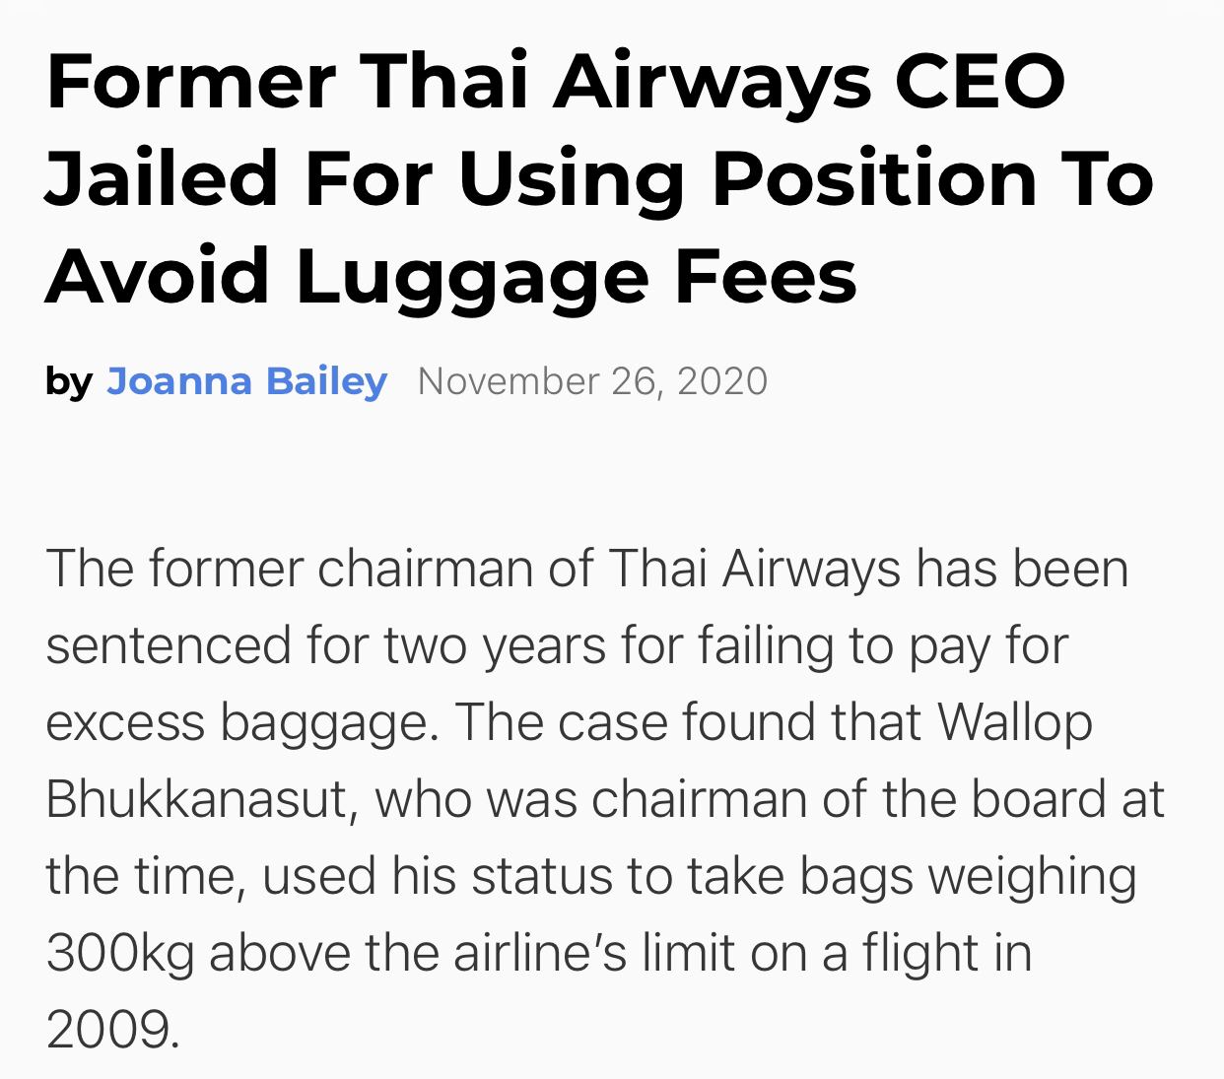Click the November 26, 2020 publication date
Image resolution: width=1224 pixels, height=1079 pixels.
pyautogui.click(x=592, y=381)
